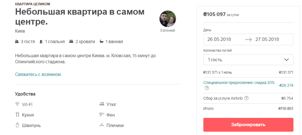Click the bathtub icon near '1 ванная'
Viewport: 302px width, 135px height.
point(101,42)
